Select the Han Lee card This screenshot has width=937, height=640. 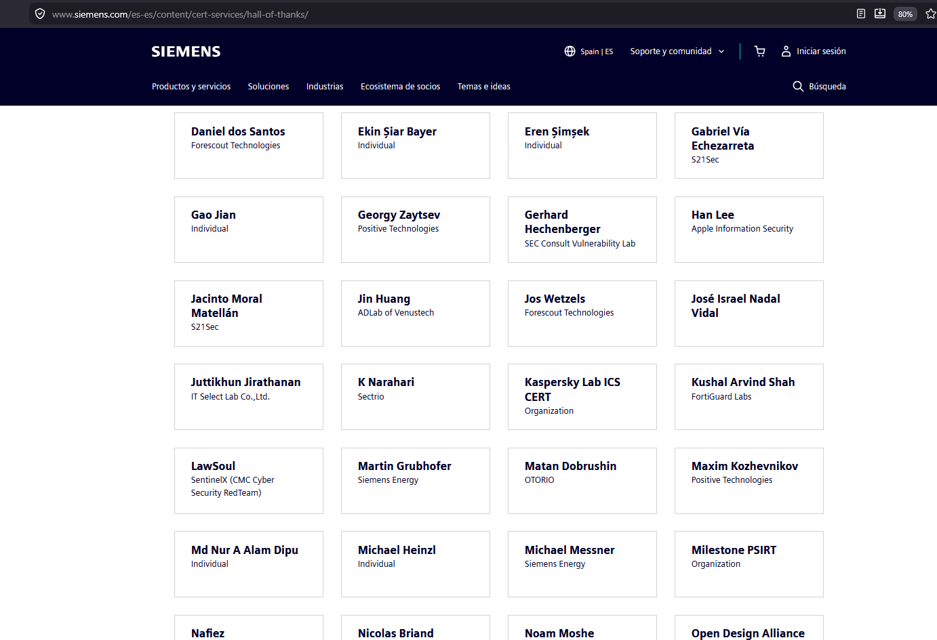[x=749, y=230]
